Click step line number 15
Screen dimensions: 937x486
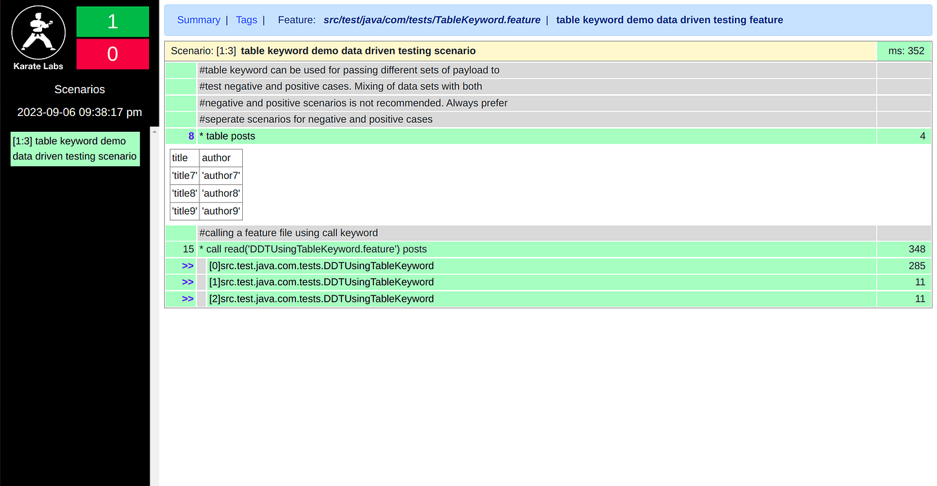tap(188, 249)
